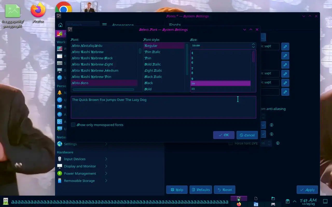Click the Select Font dialog title icon
Screen dimensions: 332x207
(x=70, y=29)
